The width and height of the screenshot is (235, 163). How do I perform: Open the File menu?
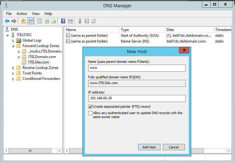pos(9,14)
